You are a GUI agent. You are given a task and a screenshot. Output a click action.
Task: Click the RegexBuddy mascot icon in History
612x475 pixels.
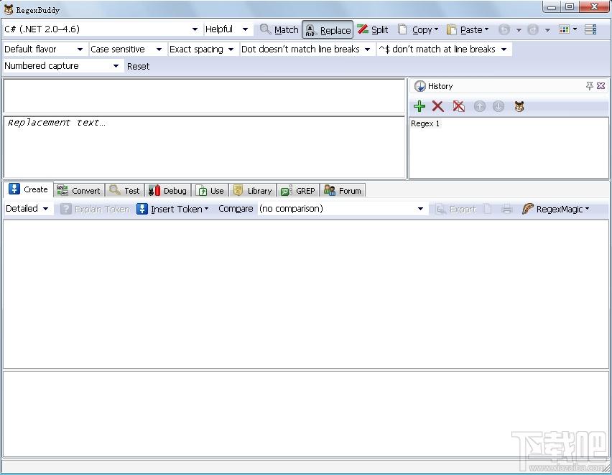519,106
